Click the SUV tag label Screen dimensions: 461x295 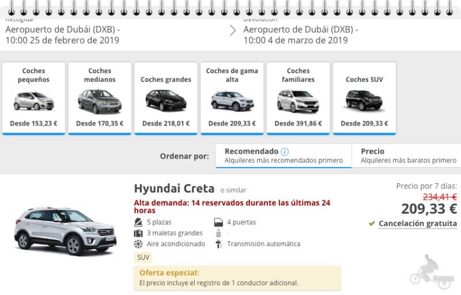pos(143,258)
